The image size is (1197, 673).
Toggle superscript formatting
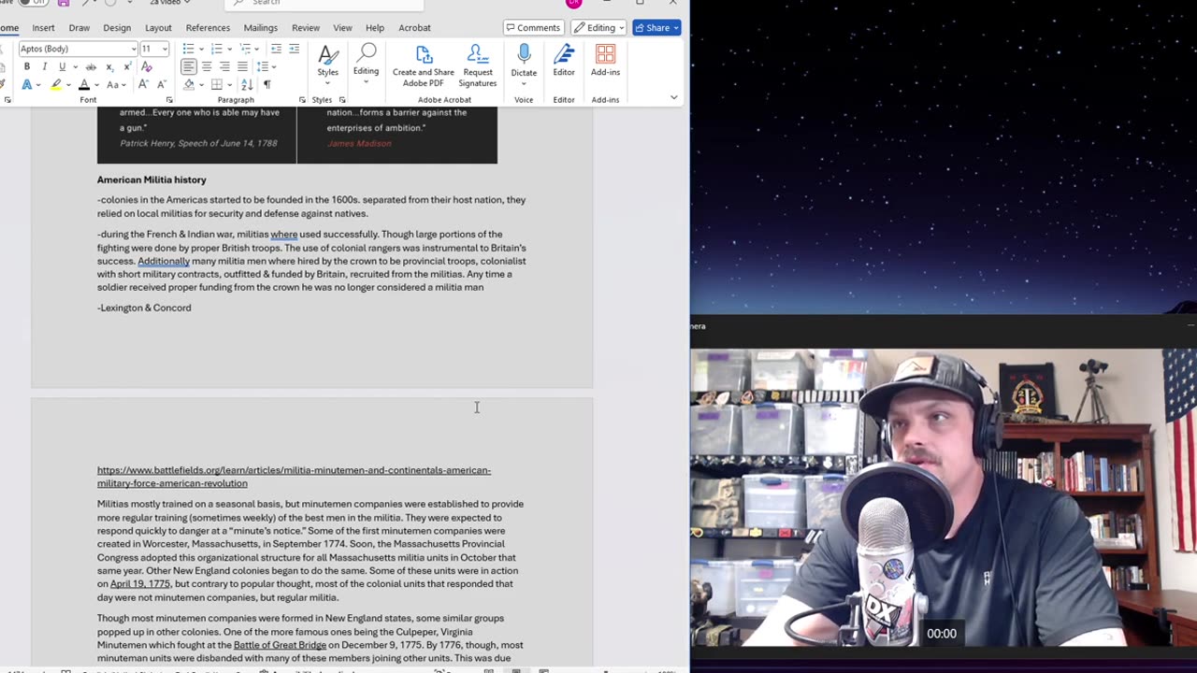[x=126, y=67]
